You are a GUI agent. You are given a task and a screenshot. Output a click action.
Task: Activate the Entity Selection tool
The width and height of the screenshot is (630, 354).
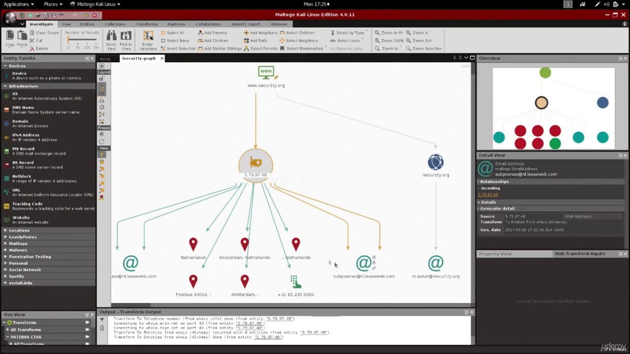(148, 40)
